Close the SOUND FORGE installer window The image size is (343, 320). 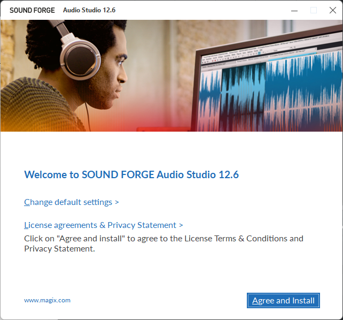coord(333,10)
